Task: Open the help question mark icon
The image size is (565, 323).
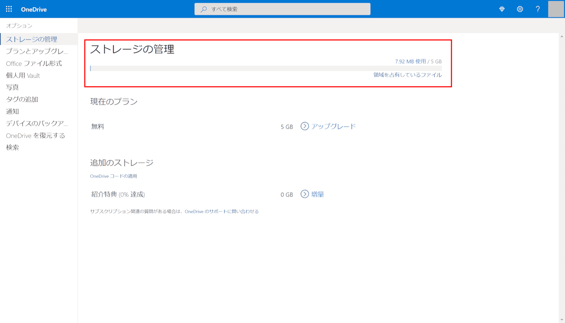Action: click(538, 9)
